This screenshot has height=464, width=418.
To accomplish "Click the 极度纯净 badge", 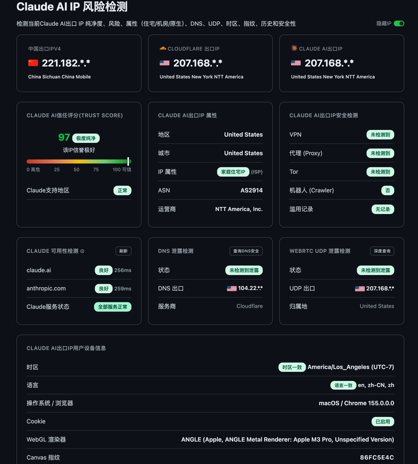I will click(x=86, y=138).
